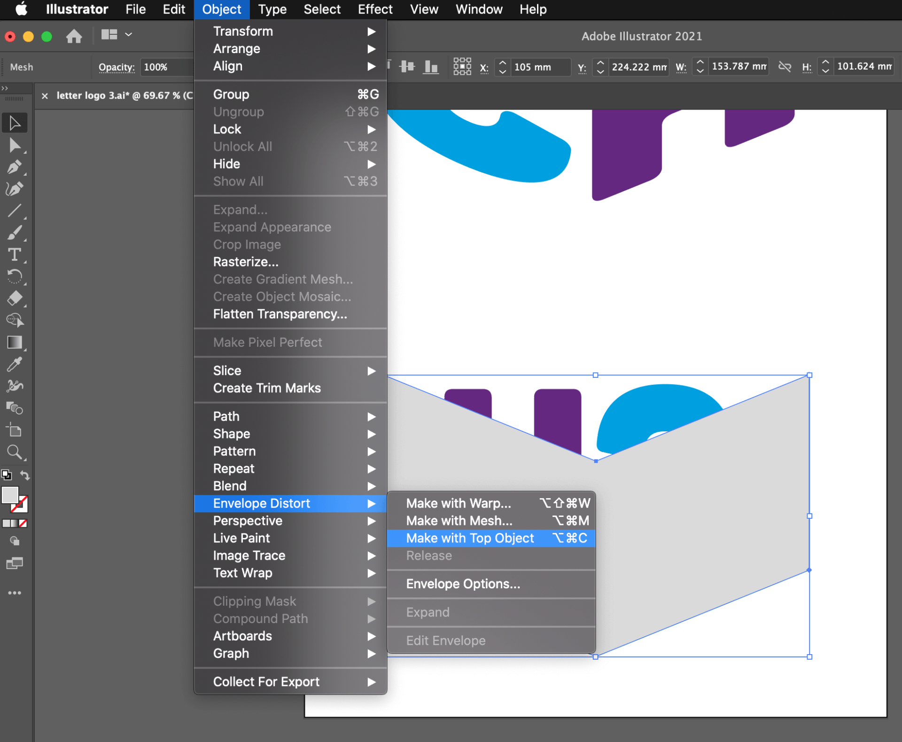Click the Fill color swatch
The image size is (902, 742).
pos(10,495)
